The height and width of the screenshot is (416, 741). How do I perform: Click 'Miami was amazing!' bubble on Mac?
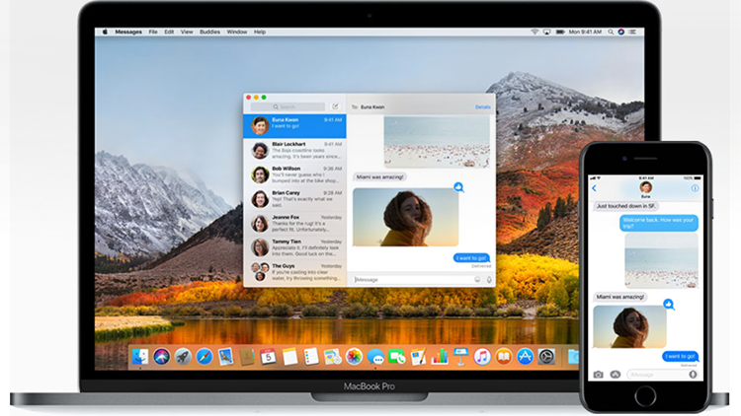click(x=380, y=176)
